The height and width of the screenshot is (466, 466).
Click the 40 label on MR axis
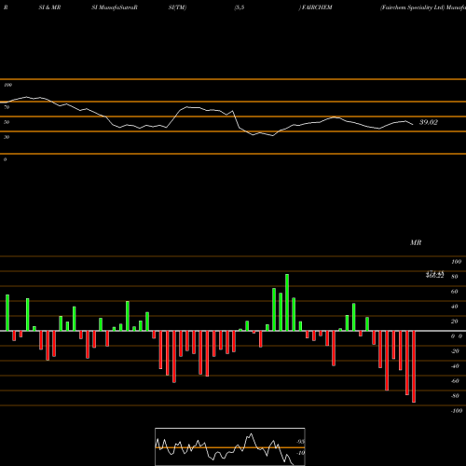pos(455,307)
